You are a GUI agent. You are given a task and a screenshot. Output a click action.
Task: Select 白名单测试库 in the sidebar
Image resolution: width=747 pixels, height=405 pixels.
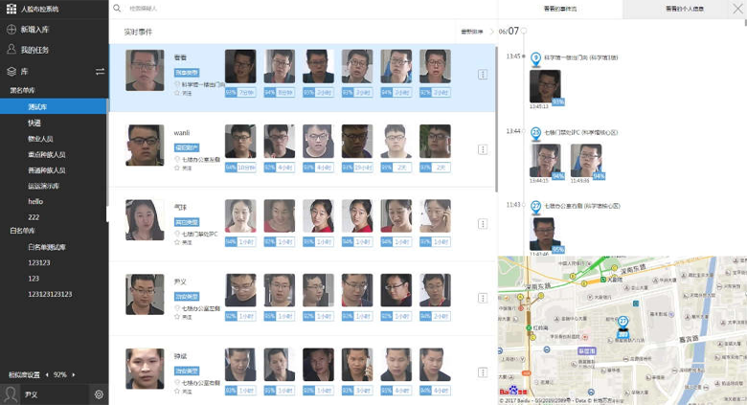47,246
